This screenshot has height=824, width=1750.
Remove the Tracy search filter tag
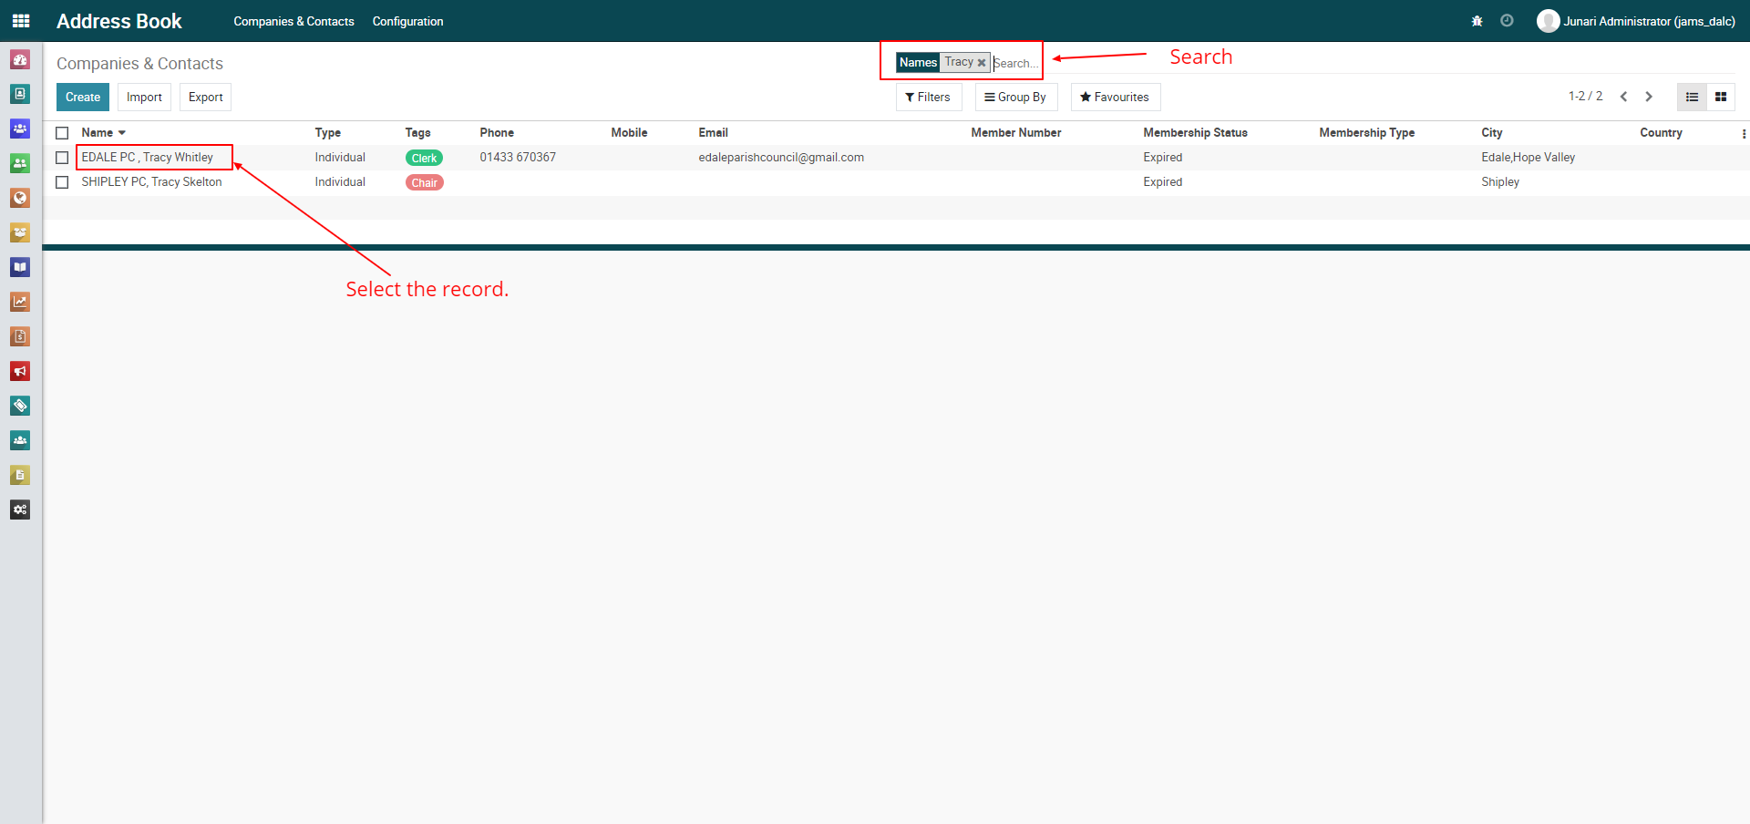click(982, 63)
